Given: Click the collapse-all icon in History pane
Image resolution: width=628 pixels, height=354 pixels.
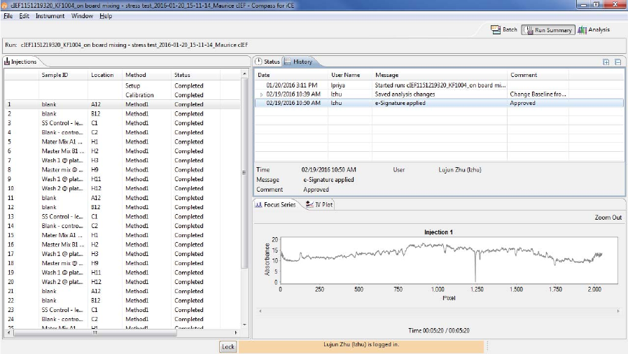Looking at the screenshot, I should [x=617, y=62].
